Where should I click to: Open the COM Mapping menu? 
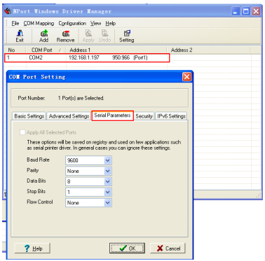click(x=39, y=23)
